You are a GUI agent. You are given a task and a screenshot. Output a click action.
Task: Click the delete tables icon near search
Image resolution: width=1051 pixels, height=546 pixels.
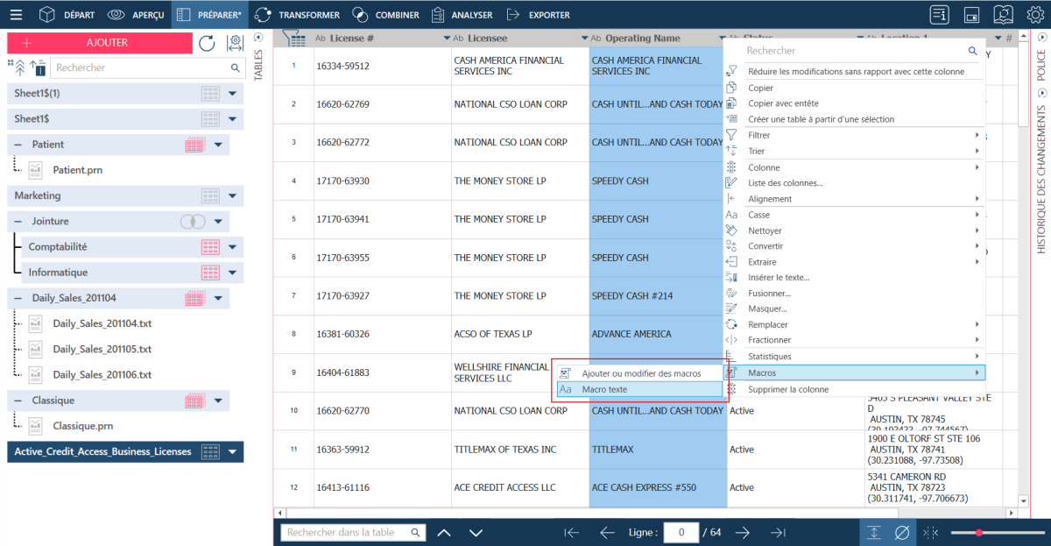37,67
